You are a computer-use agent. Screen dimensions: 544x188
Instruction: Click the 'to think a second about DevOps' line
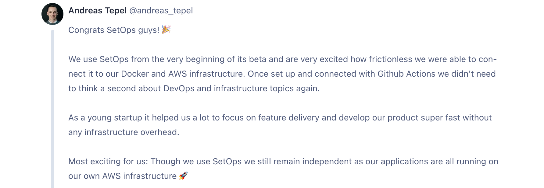coord(194,89)
